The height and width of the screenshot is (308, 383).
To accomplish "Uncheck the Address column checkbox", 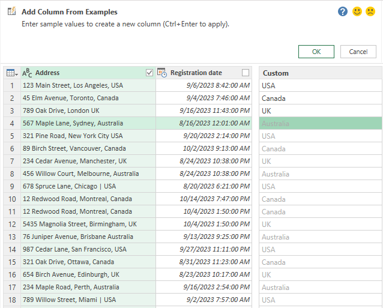I will pyautogui.click(x=149, y=73).
